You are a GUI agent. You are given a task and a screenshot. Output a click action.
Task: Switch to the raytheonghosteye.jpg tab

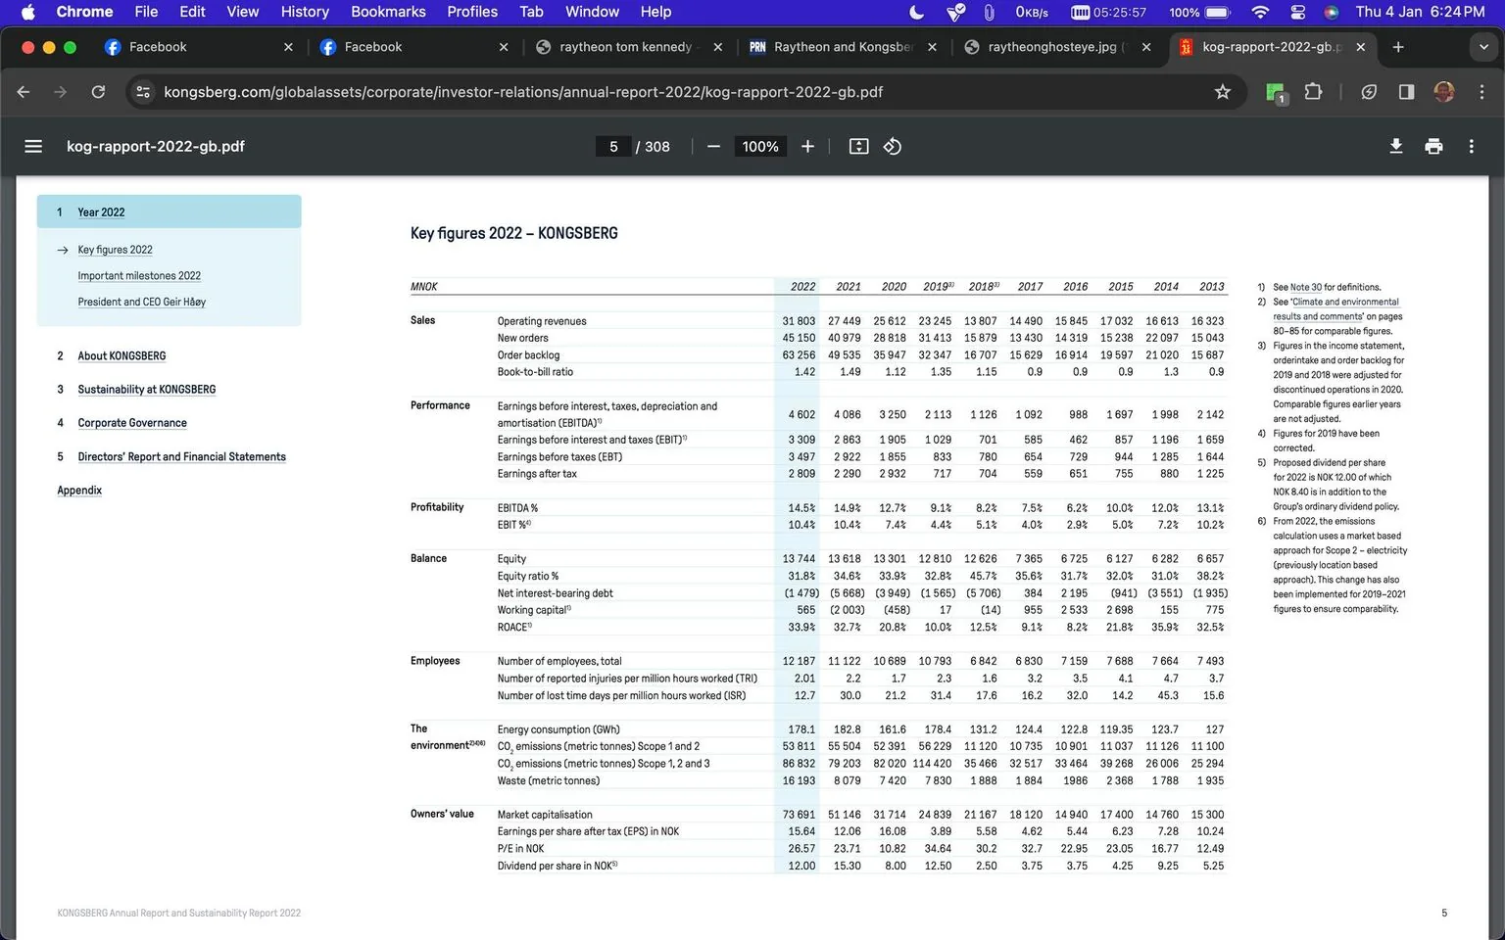click(x=1044, y=46)
